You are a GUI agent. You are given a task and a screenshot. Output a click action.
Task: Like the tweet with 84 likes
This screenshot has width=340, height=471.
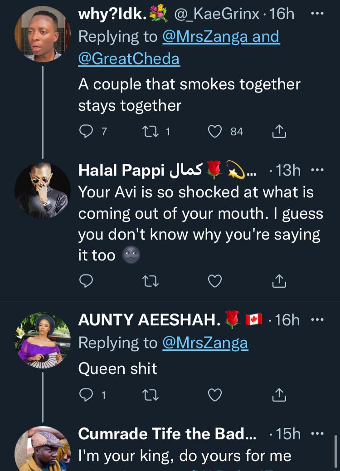click(214, 132)
